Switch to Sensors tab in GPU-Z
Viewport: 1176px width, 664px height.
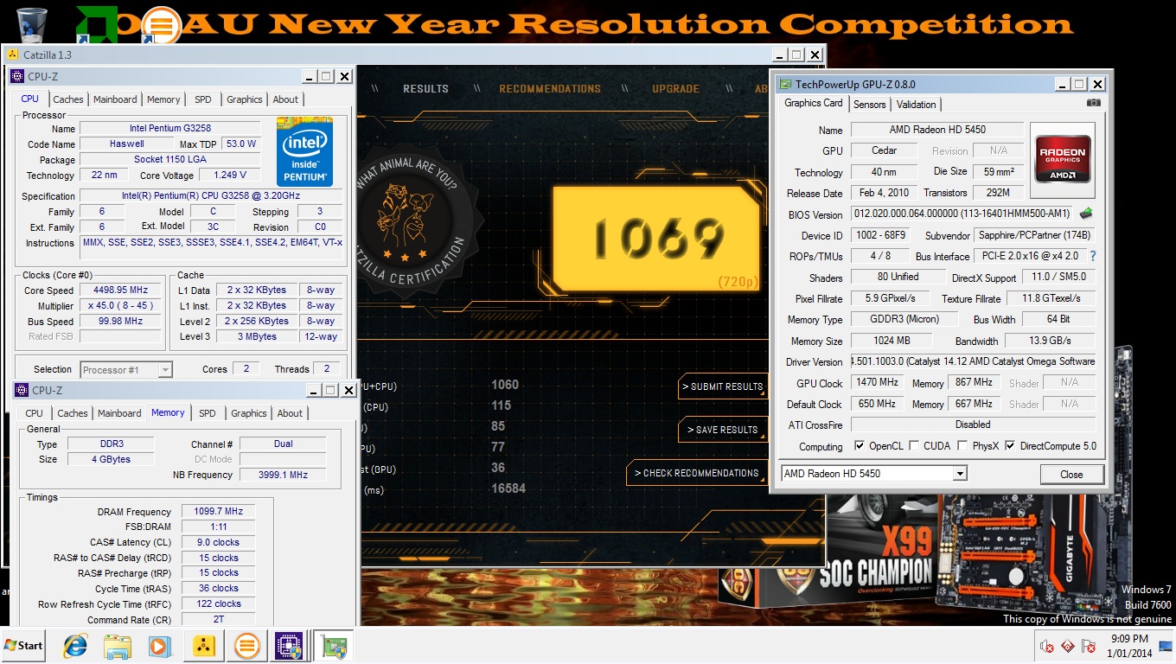point(869,105)
